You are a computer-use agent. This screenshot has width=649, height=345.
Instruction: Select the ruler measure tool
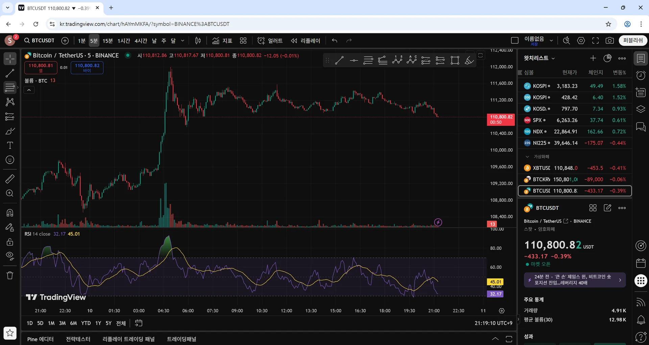10,179
